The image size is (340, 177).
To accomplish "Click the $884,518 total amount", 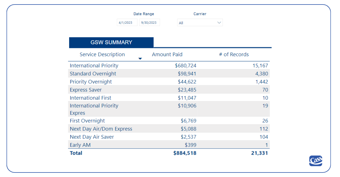I will point(185,153).
